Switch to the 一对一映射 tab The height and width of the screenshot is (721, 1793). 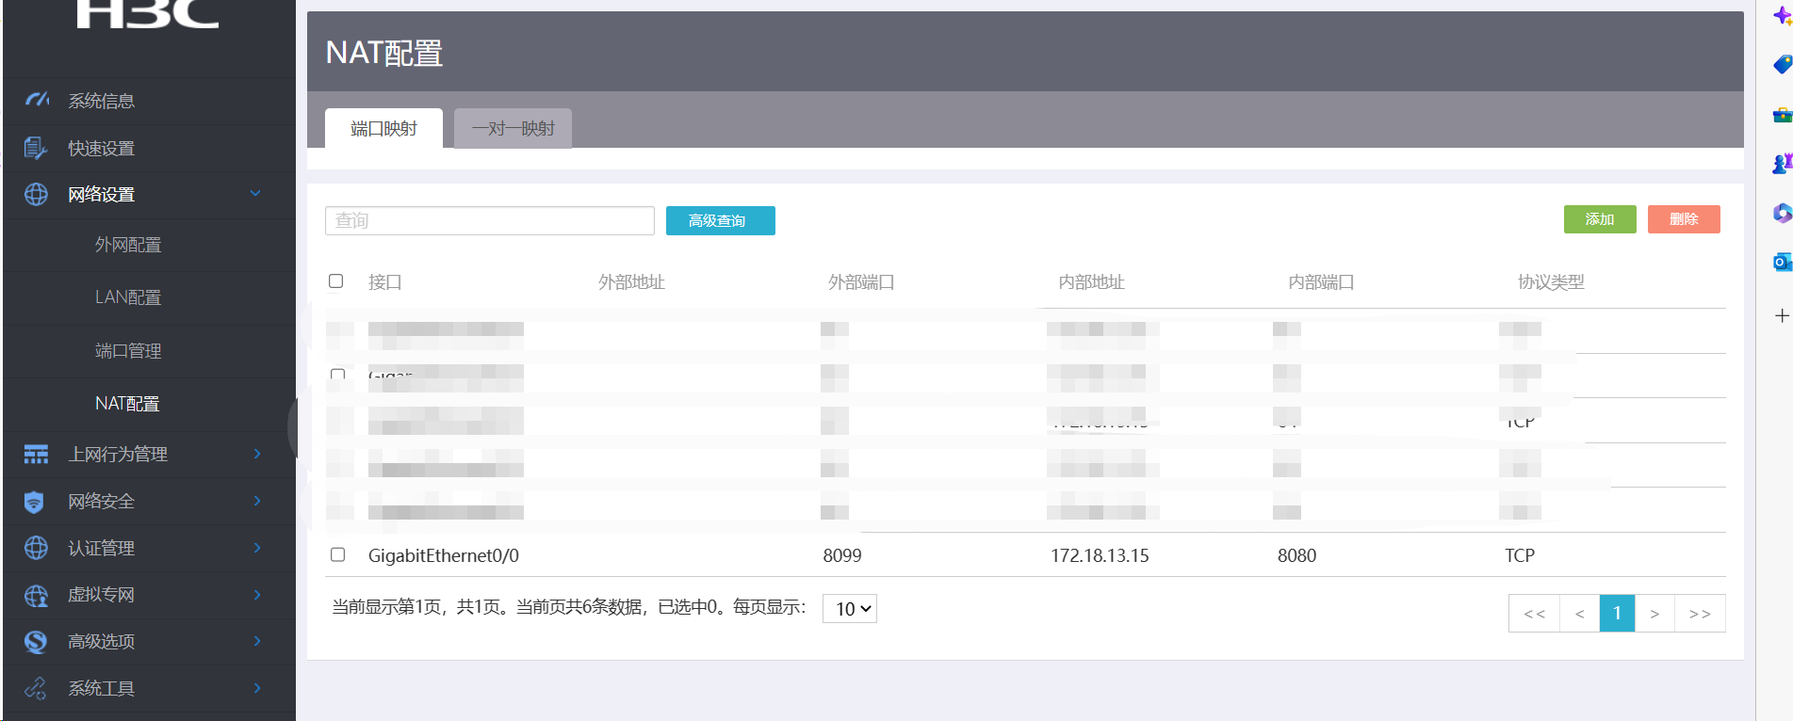[x=513, y=128]
